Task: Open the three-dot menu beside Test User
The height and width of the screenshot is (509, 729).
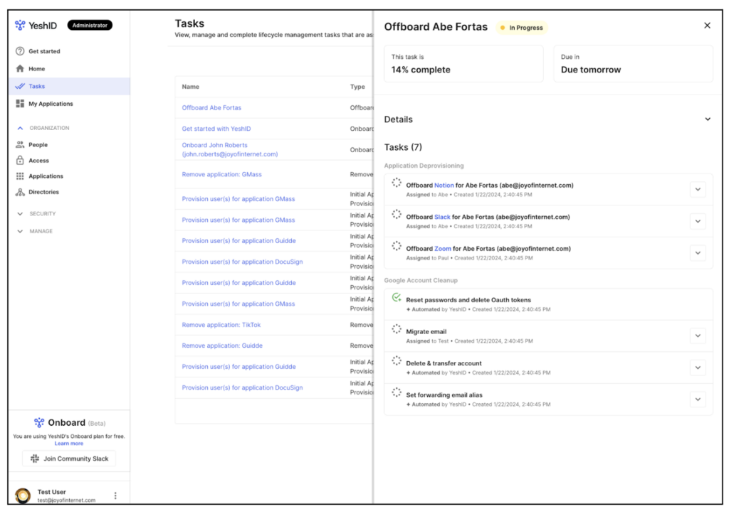Action: (115, 495)
